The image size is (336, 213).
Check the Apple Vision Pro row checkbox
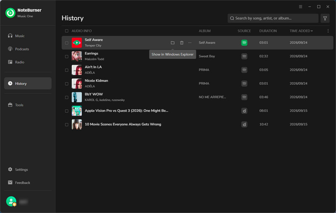click(x=67, y=111)
